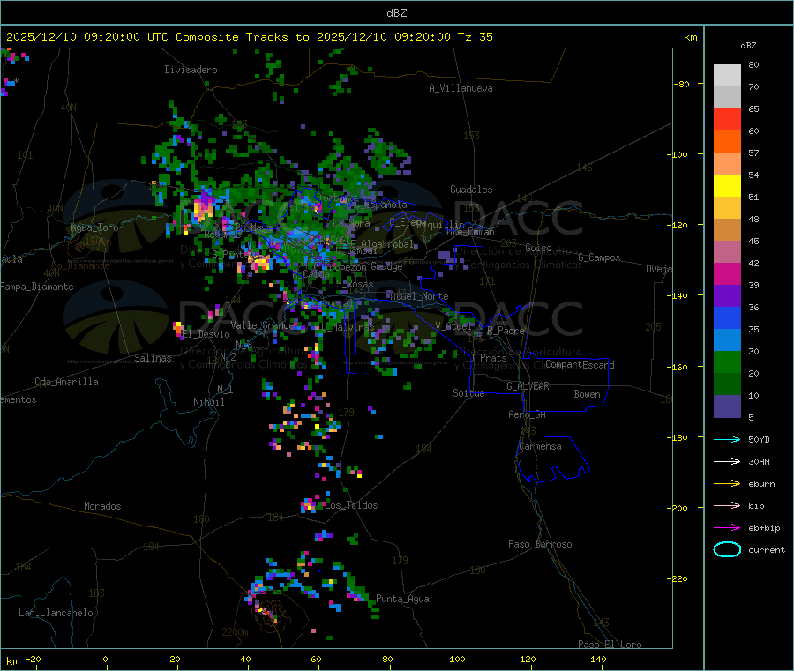Click the 'Morados' map label
The image size is (794, 671).
coord(102,506)
